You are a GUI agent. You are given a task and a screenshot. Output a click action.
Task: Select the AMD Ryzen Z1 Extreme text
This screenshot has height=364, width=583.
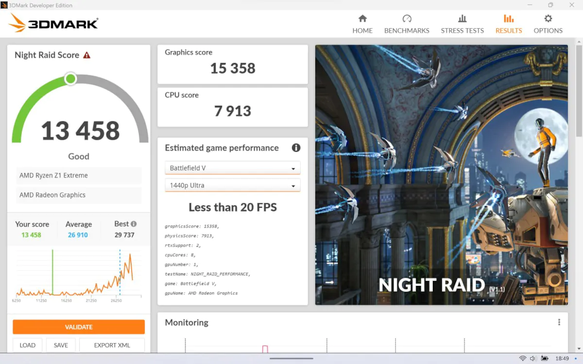click(x=53, y=176)
